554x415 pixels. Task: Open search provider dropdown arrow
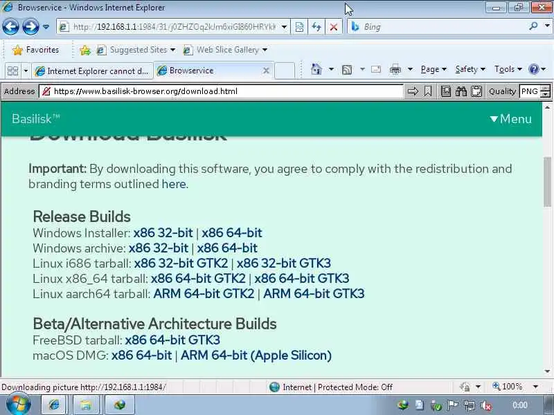pyautogui.click(x=547, y=26)
